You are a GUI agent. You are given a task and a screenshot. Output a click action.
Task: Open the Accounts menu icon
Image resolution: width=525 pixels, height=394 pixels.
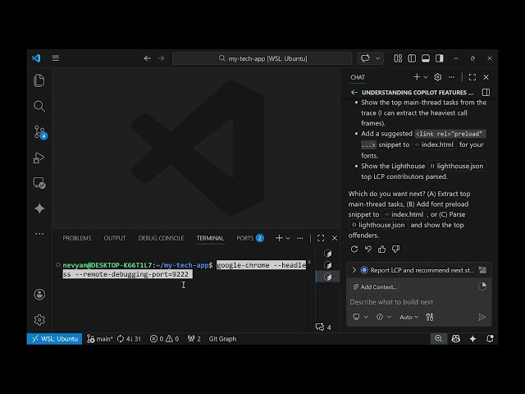[39, 295]
